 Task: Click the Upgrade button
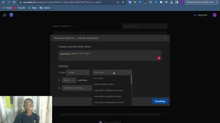[x=200, y=15]
